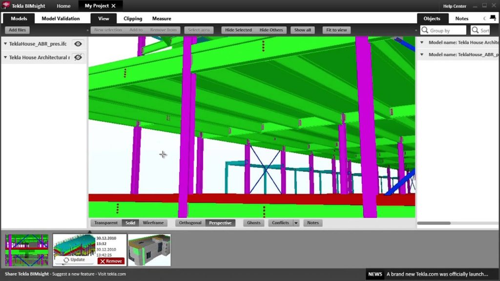Switch rendering to Transparent

pyautogui.click(x=106, y=222)
